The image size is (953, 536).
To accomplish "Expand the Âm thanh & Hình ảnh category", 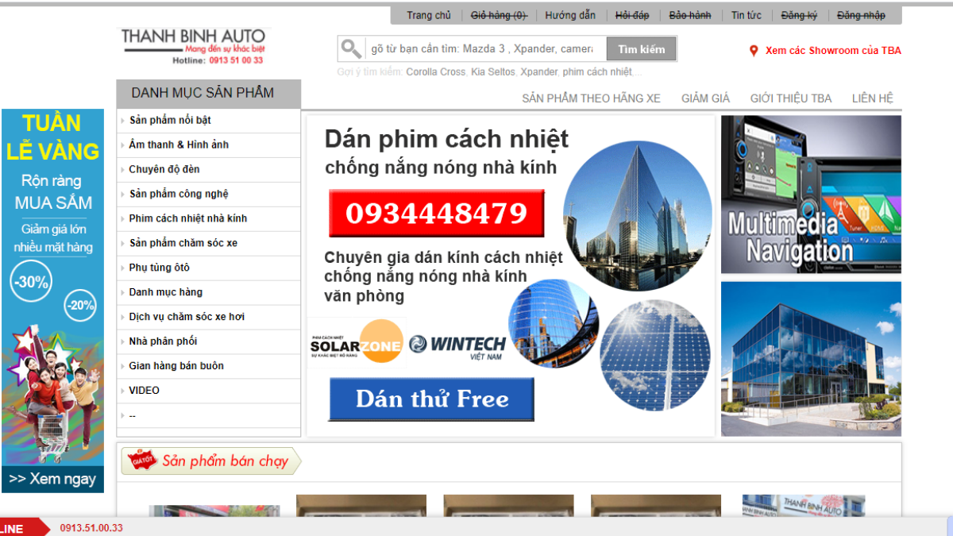I will [178, 145].
